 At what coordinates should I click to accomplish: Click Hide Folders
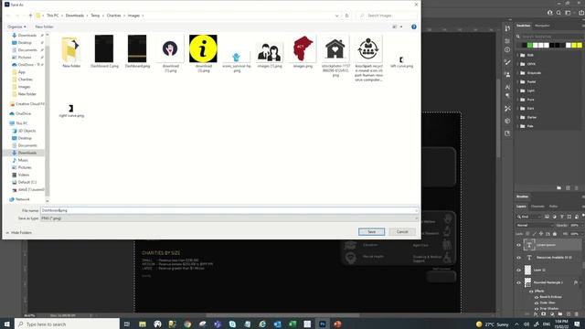pyautogui.click(x=18, y=233)
